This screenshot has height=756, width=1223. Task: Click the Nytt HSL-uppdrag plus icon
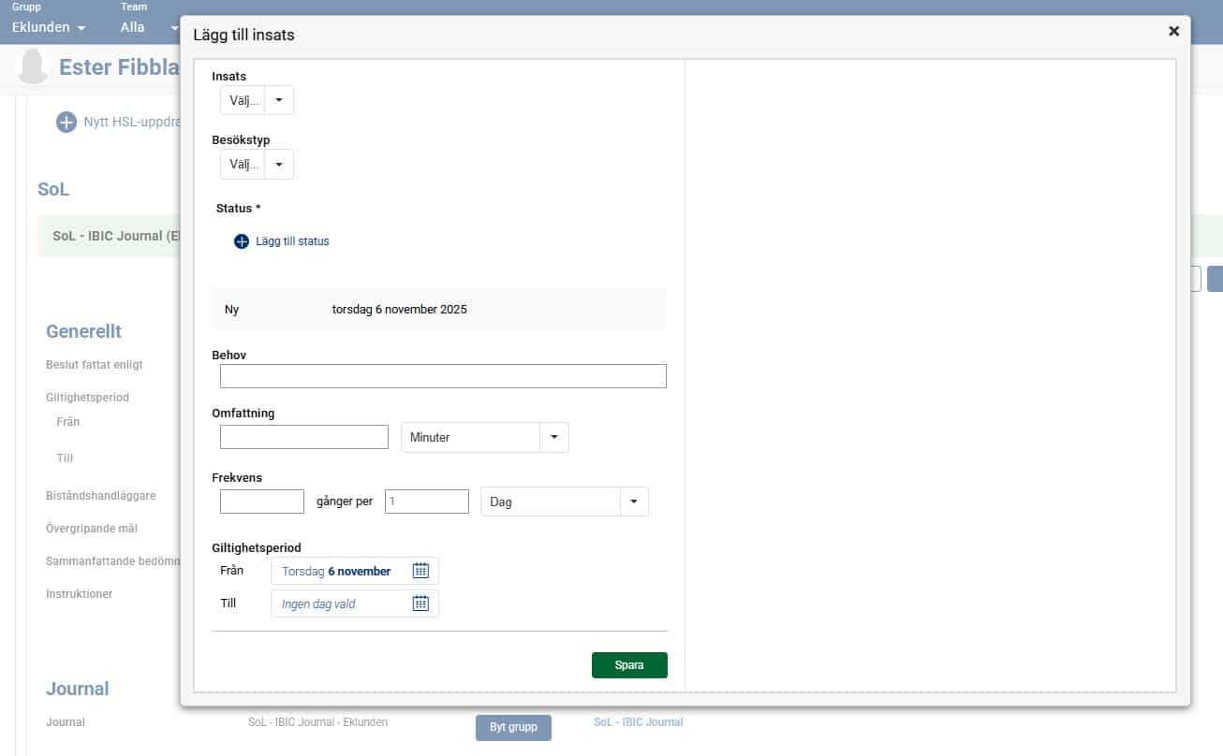(x=66, y=122)
